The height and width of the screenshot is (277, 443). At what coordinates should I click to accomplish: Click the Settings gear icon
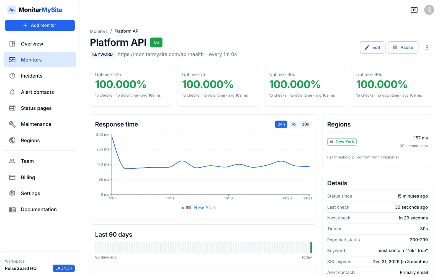(x=12, y=193)
